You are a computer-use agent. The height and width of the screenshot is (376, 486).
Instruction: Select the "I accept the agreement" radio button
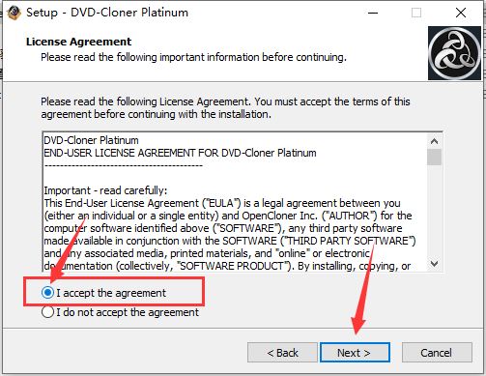[x=47, y=293]
